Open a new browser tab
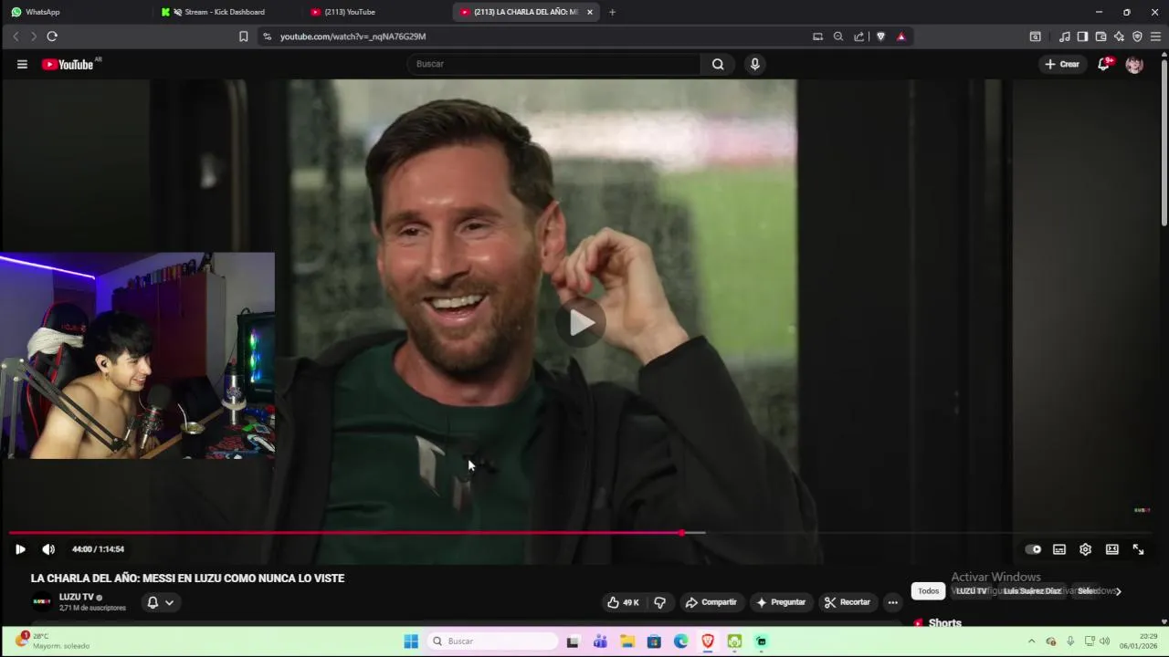The image size is (1169, 657). coord(612,12)
